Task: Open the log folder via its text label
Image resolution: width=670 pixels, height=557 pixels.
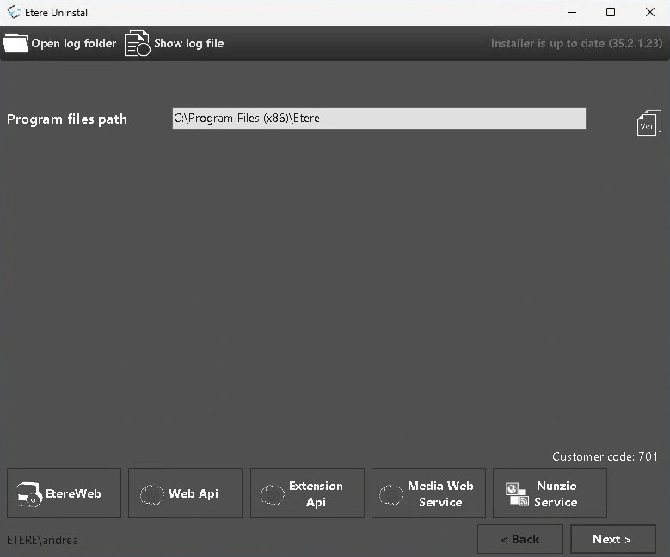Action: coord(74,43)
